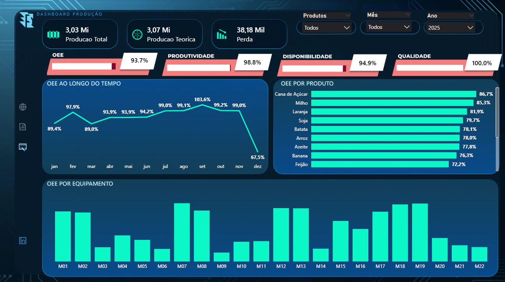The image size is (505, 282).
Task: Click the 94,2% label for jun
Action: click(x=147, y=112)
